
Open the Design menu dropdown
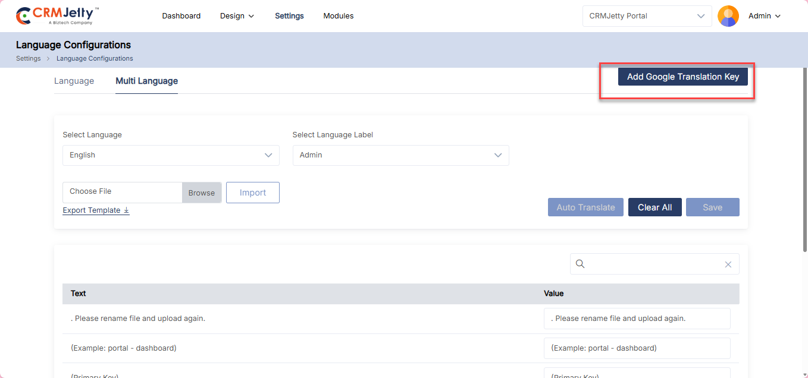point(237,16)
